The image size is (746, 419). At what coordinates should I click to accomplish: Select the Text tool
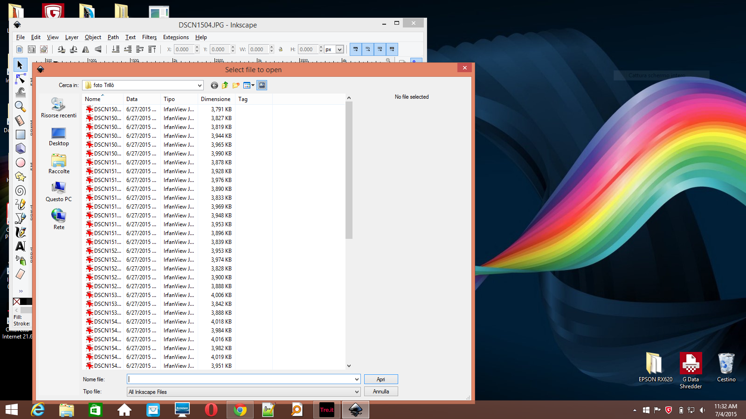[20, 246]
